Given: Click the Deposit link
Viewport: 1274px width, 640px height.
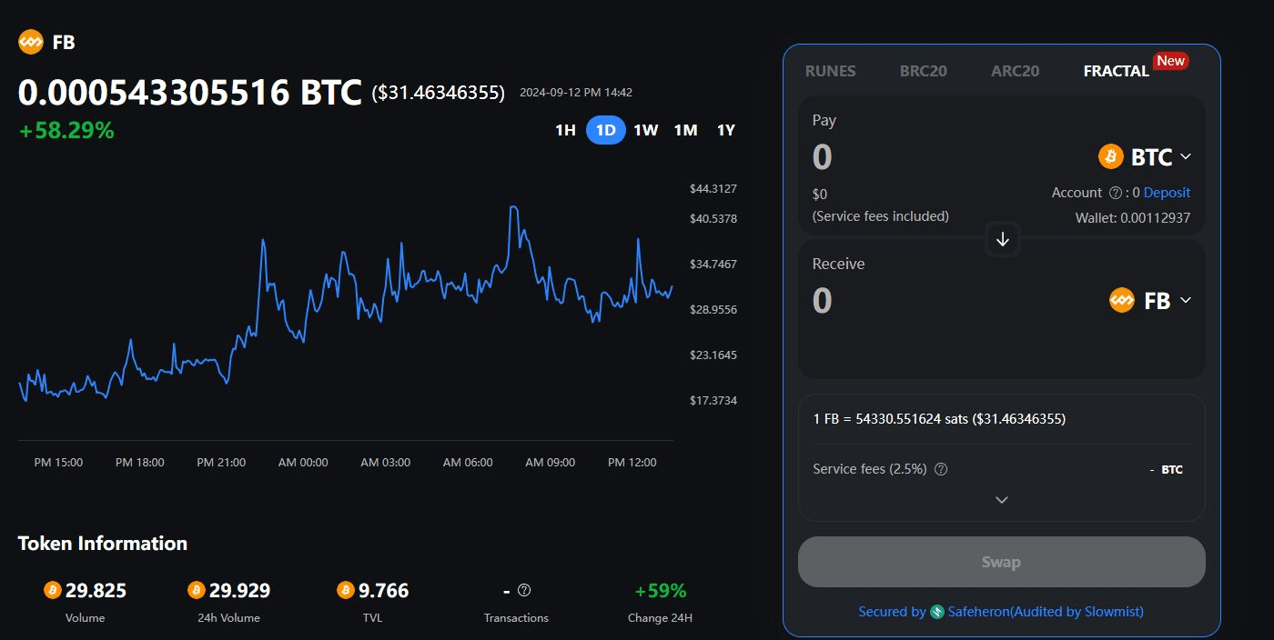Looking at the screenshot, I should coord(1167,193).
